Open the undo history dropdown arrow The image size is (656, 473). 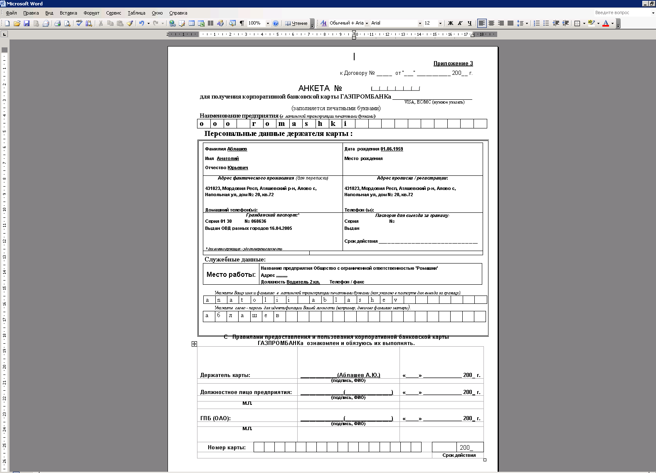[148, 23]
